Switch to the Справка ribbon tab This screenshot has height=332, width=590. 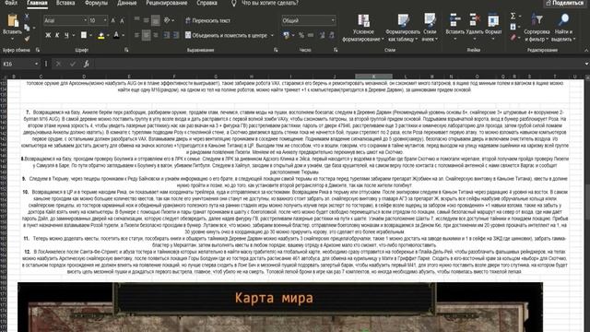pos(206,3)
